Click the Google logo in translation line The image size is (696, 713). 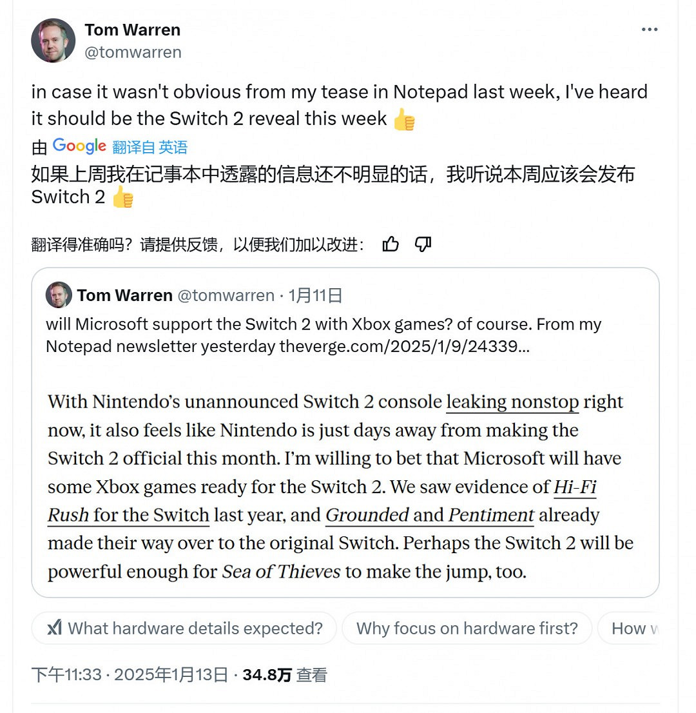(x=79, y=146)
